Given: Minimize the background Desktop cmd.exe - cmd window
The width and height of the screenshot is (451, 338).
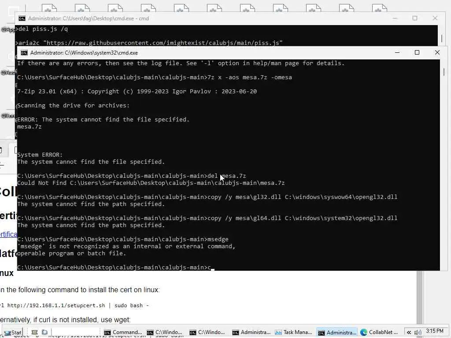Looking at the screenshot, I should click(395, 18).
